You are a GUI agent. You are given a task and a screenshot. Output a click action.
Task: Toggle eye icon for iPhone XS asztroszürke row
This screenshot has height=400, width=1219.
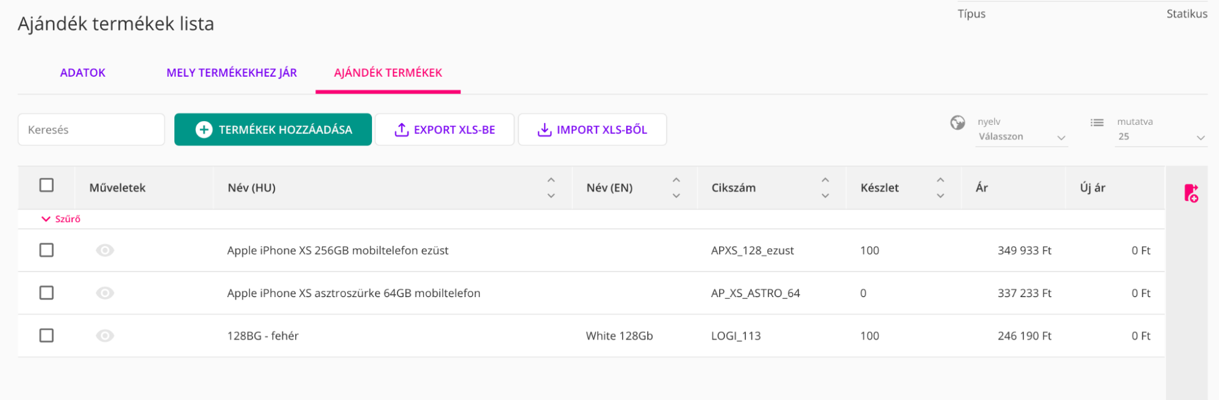pos(105,293)
